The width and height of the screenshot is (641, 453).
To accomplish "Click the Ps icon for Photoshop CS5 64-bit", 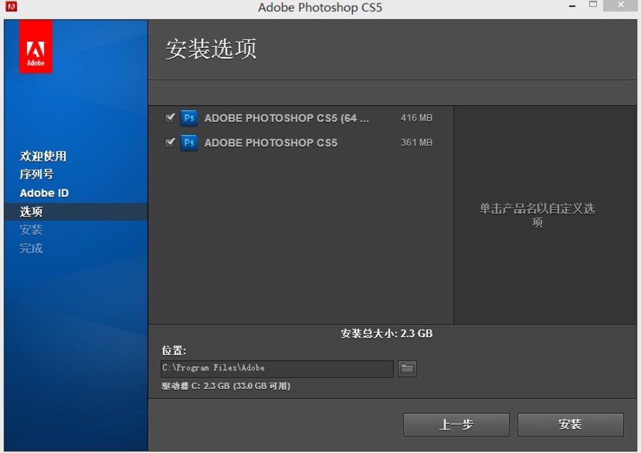I will coord(189,118).
